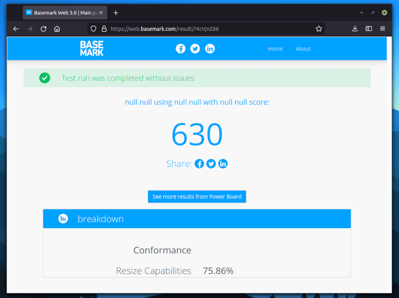This screenshot has height=298, width=399.
Task: Open LinkedIn from the blue header bar
Action: (x=210, y=49)
